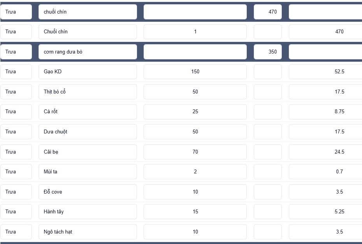
Task: Select the 'Đỗ cove' ingredient field
Action: coord(88,192)
